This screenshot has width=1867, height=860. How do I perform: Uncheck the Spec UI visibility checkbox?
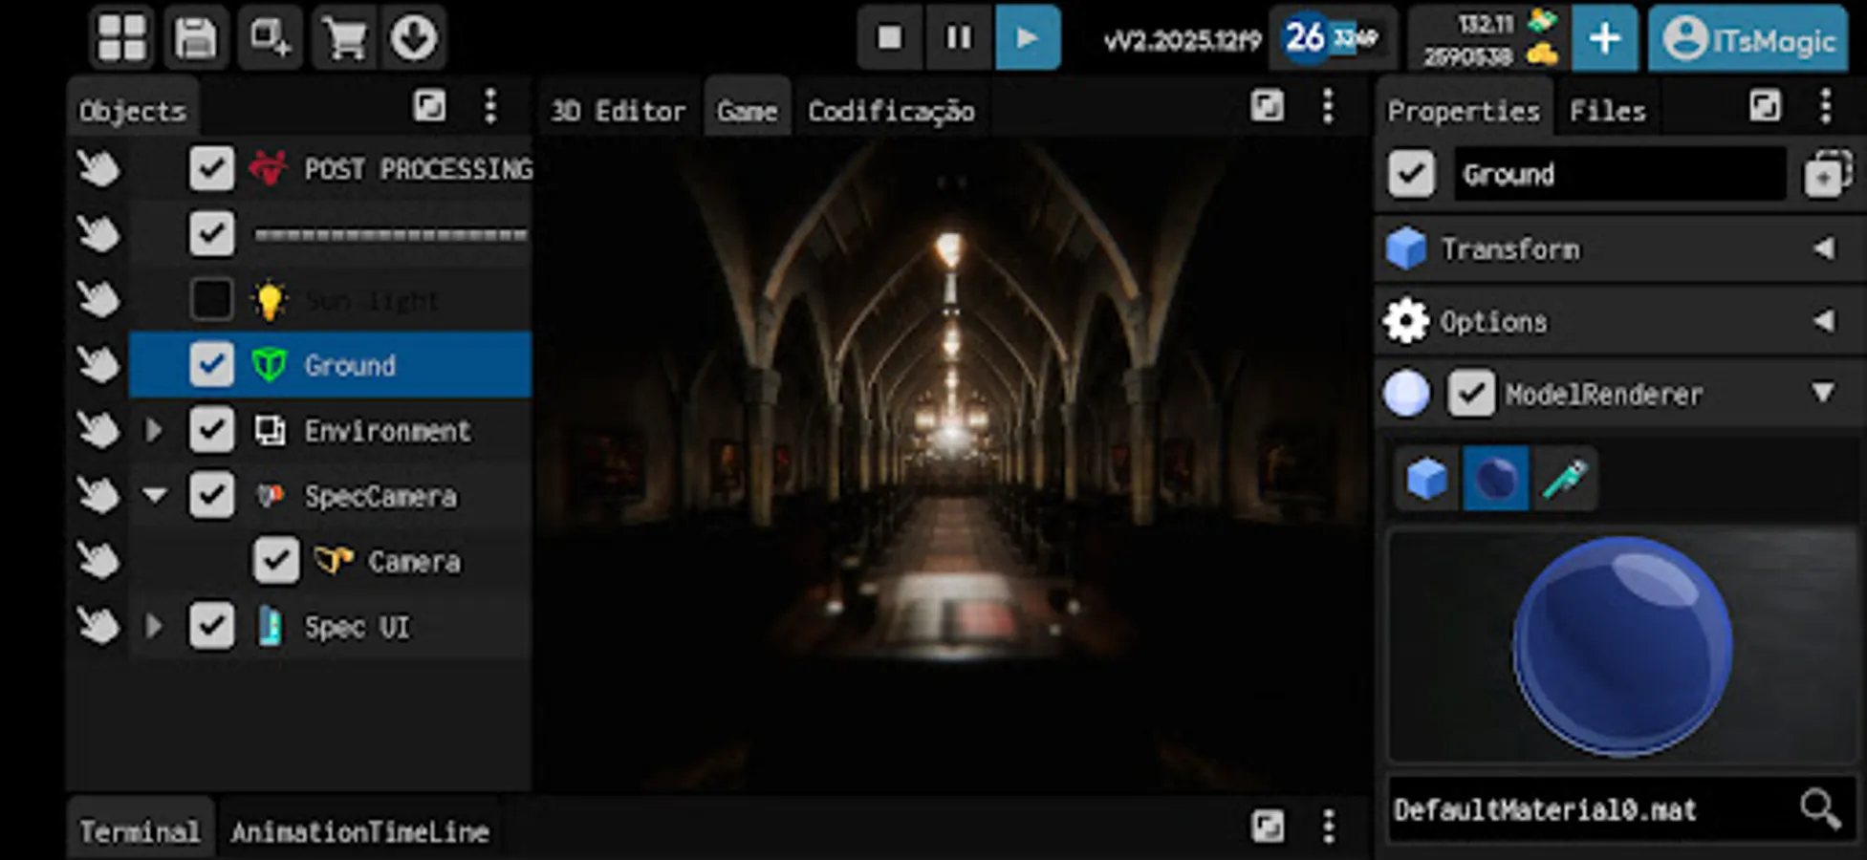click(211, 626)
